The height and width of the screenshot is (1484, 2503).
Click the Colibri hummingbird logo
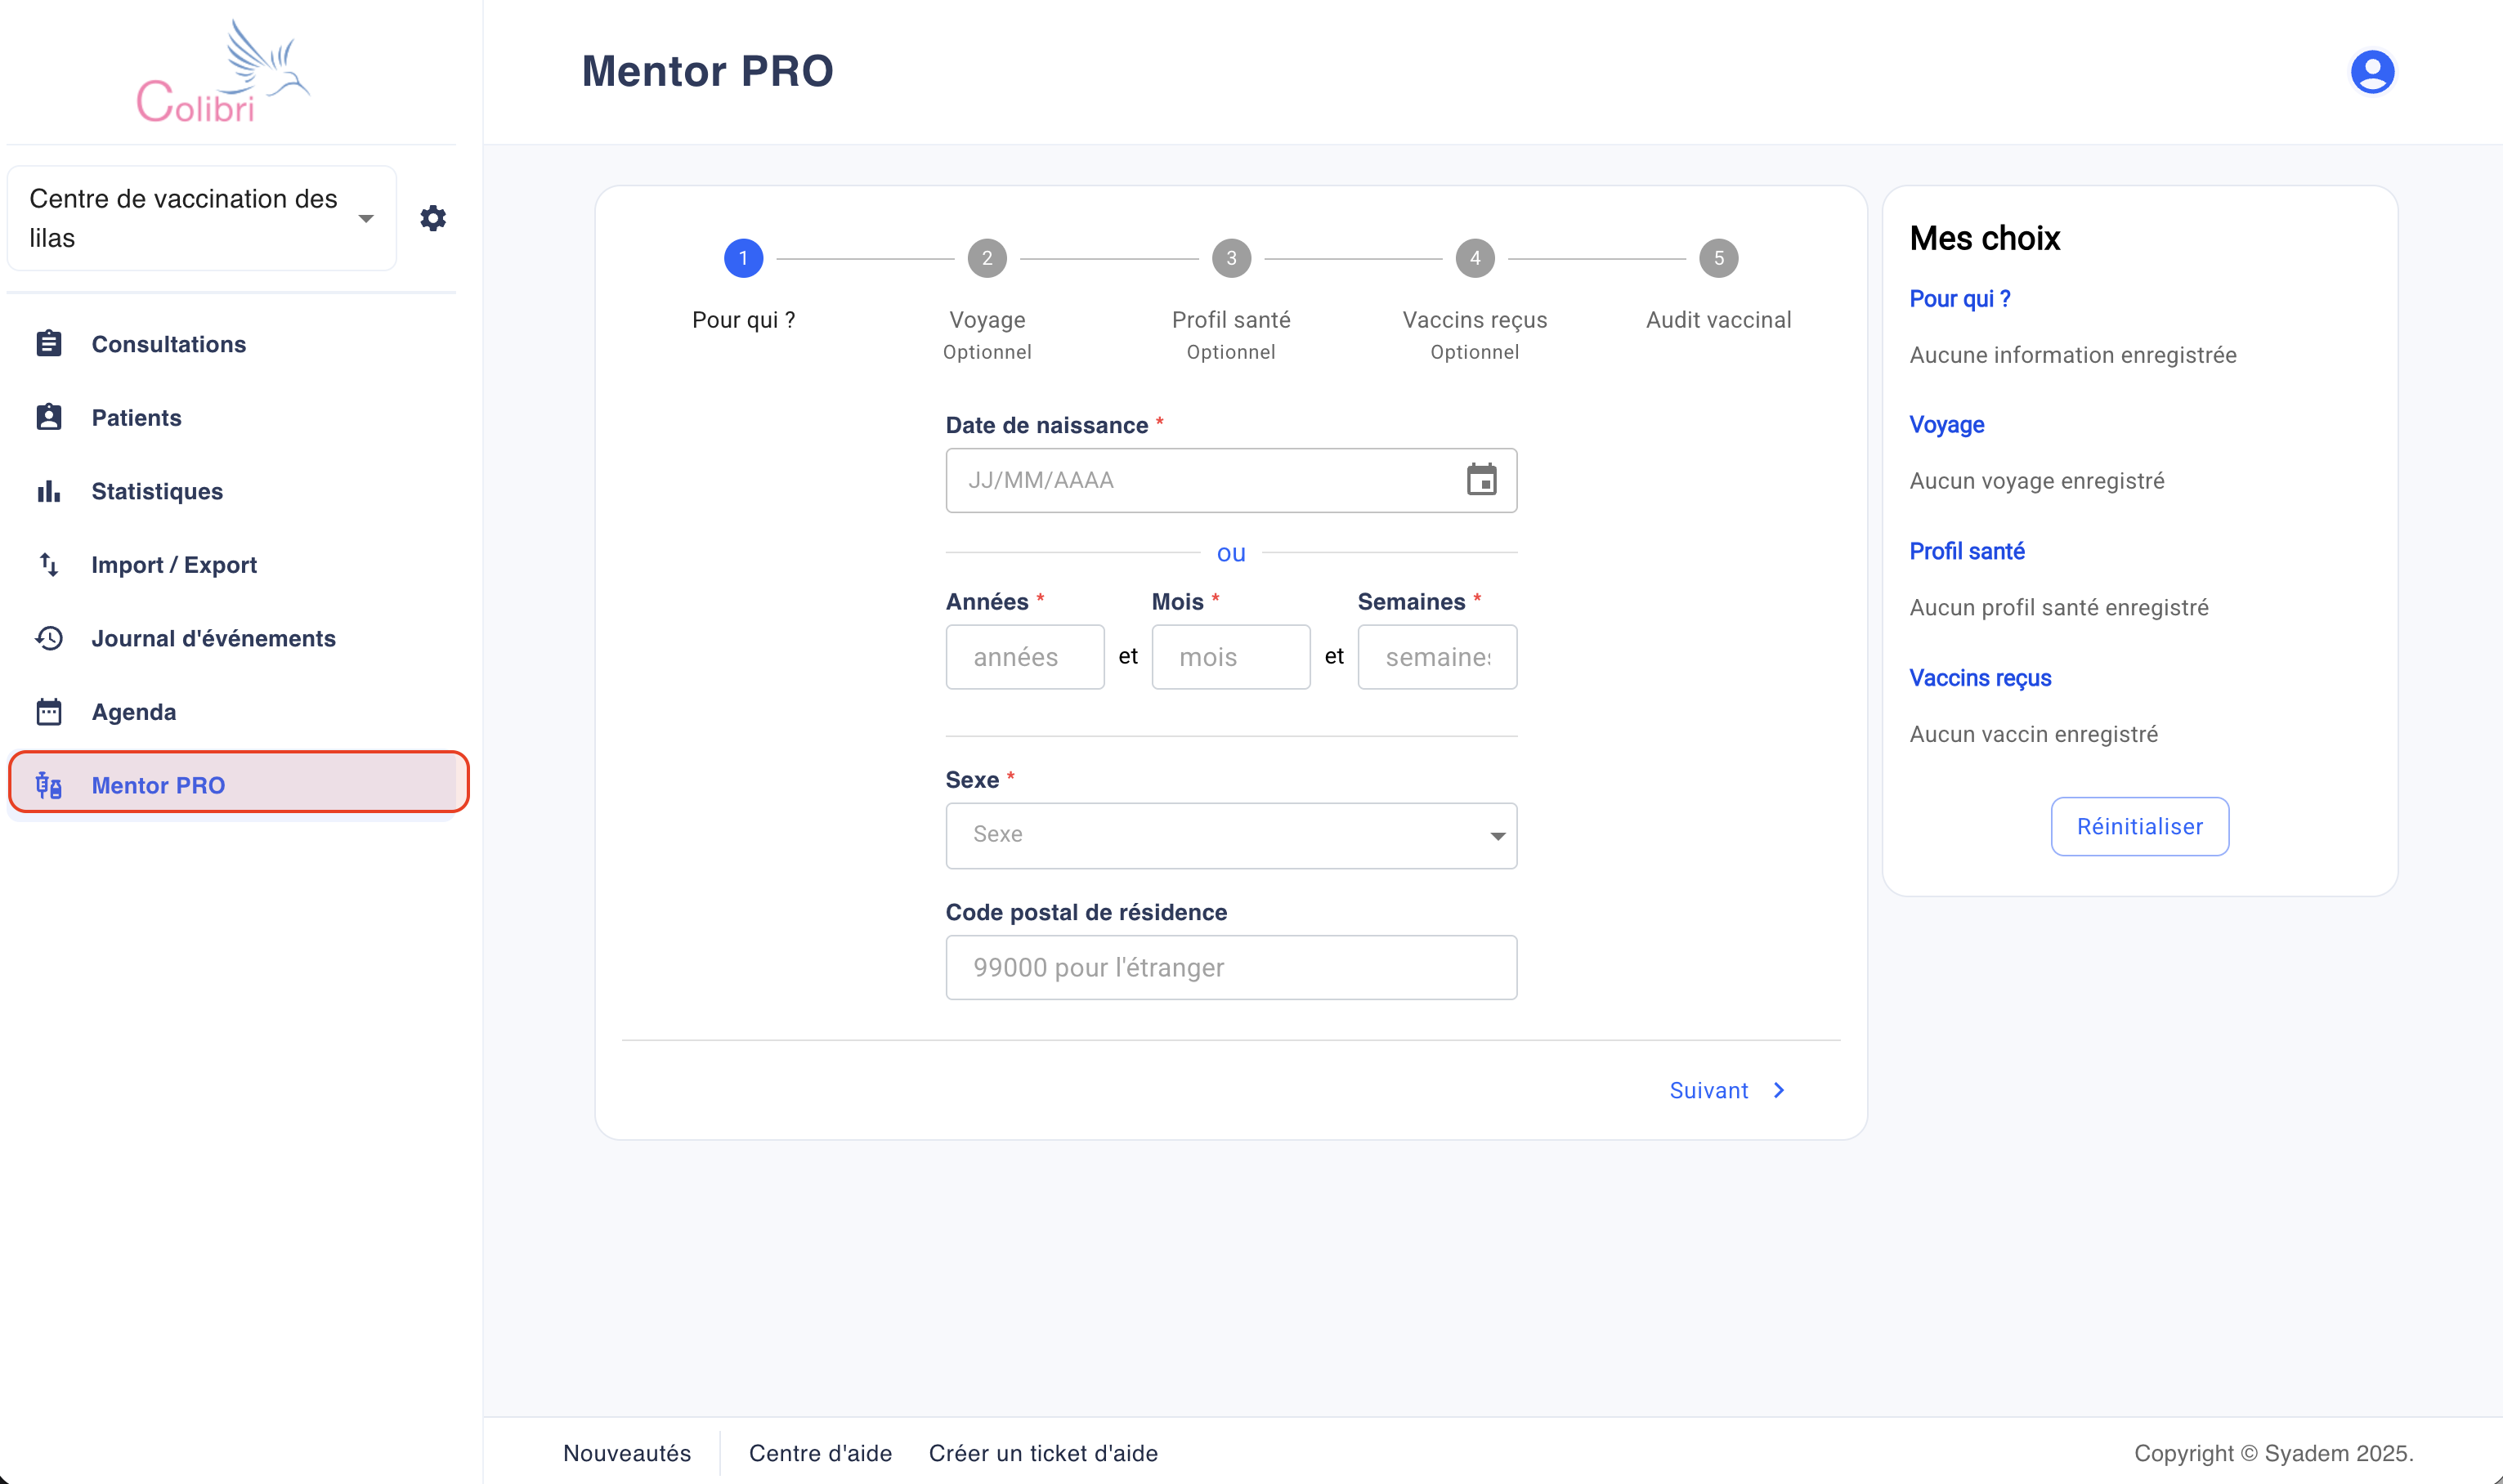pyautogui.click(x=224, y=72)
